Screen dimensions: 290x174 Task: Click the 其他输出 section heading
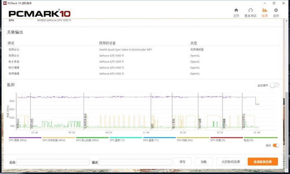click(15, 32)
